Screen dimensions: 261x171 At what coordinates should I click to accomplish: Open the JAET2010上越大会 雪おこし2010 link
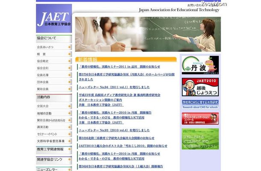point(123,146)
